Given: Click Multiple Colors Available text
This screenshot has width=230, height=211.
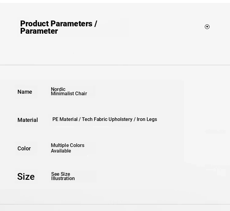Looking at the screenshot, I should tap(68, 148).
